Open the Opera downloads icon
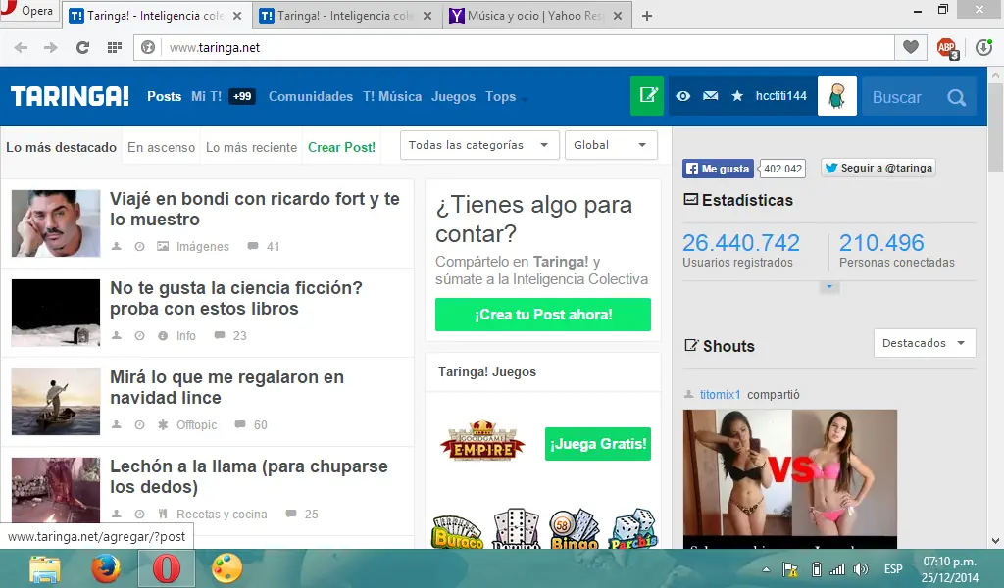The image size is (1004, 588). click(x=983, y=47)
